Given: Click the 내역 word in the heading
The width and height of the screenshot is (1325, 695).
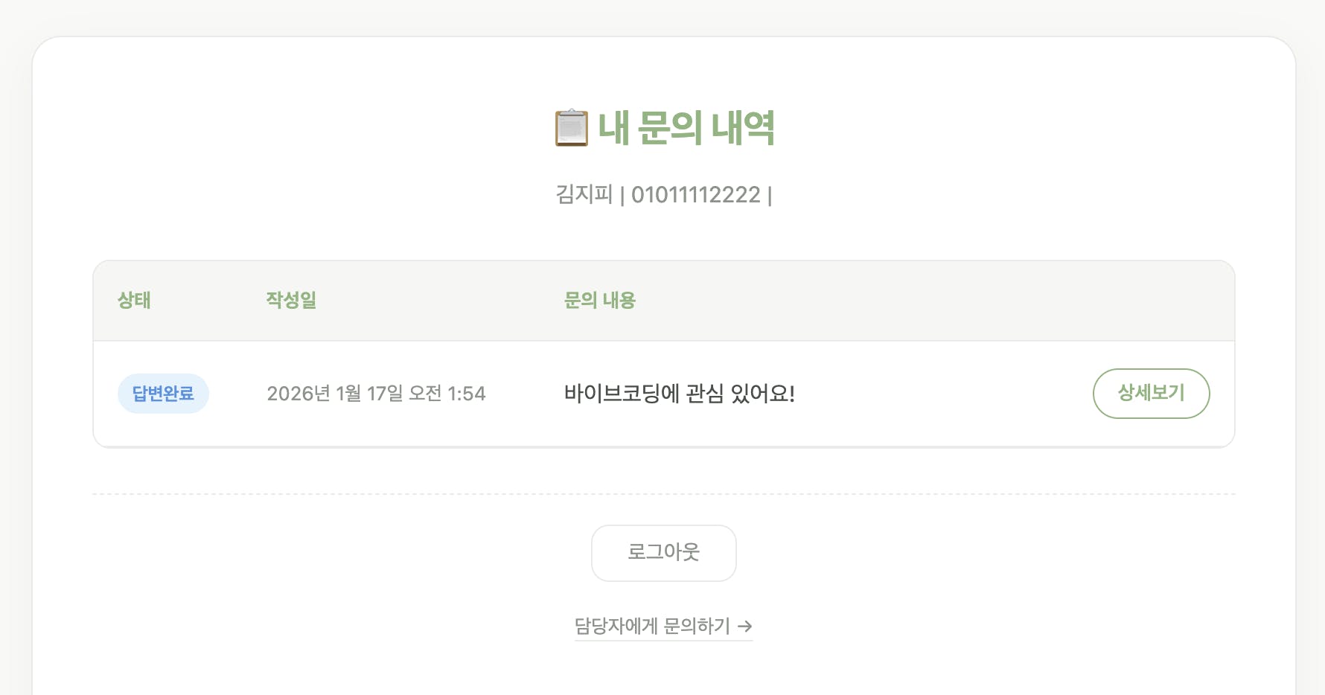Looking at the screenshot, I should point(742,128).
